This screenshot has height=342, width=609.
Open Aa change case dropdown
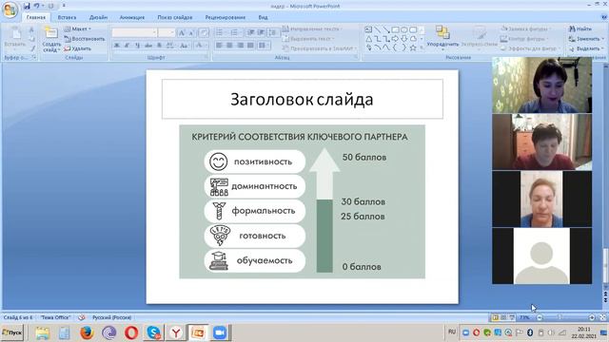tap(184, 46)
